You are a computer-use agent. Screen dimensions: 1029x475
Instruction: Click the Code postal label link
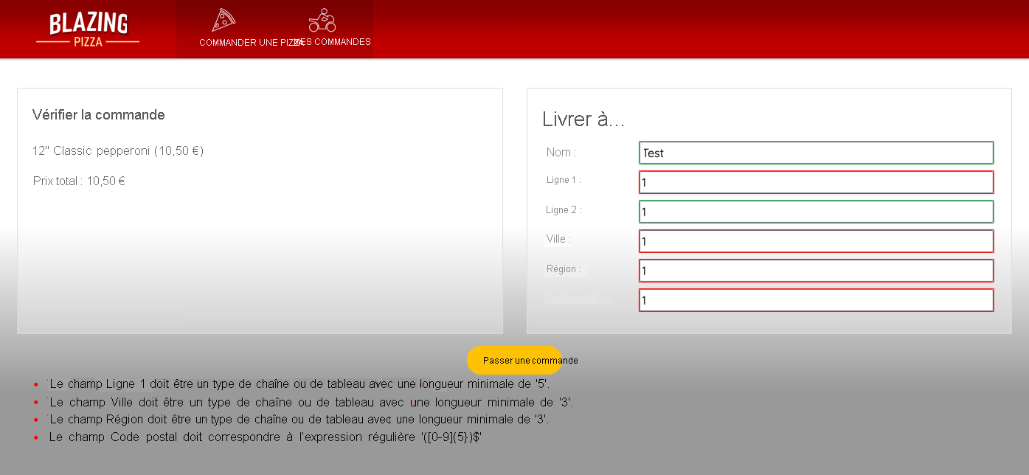coord(578,299)
